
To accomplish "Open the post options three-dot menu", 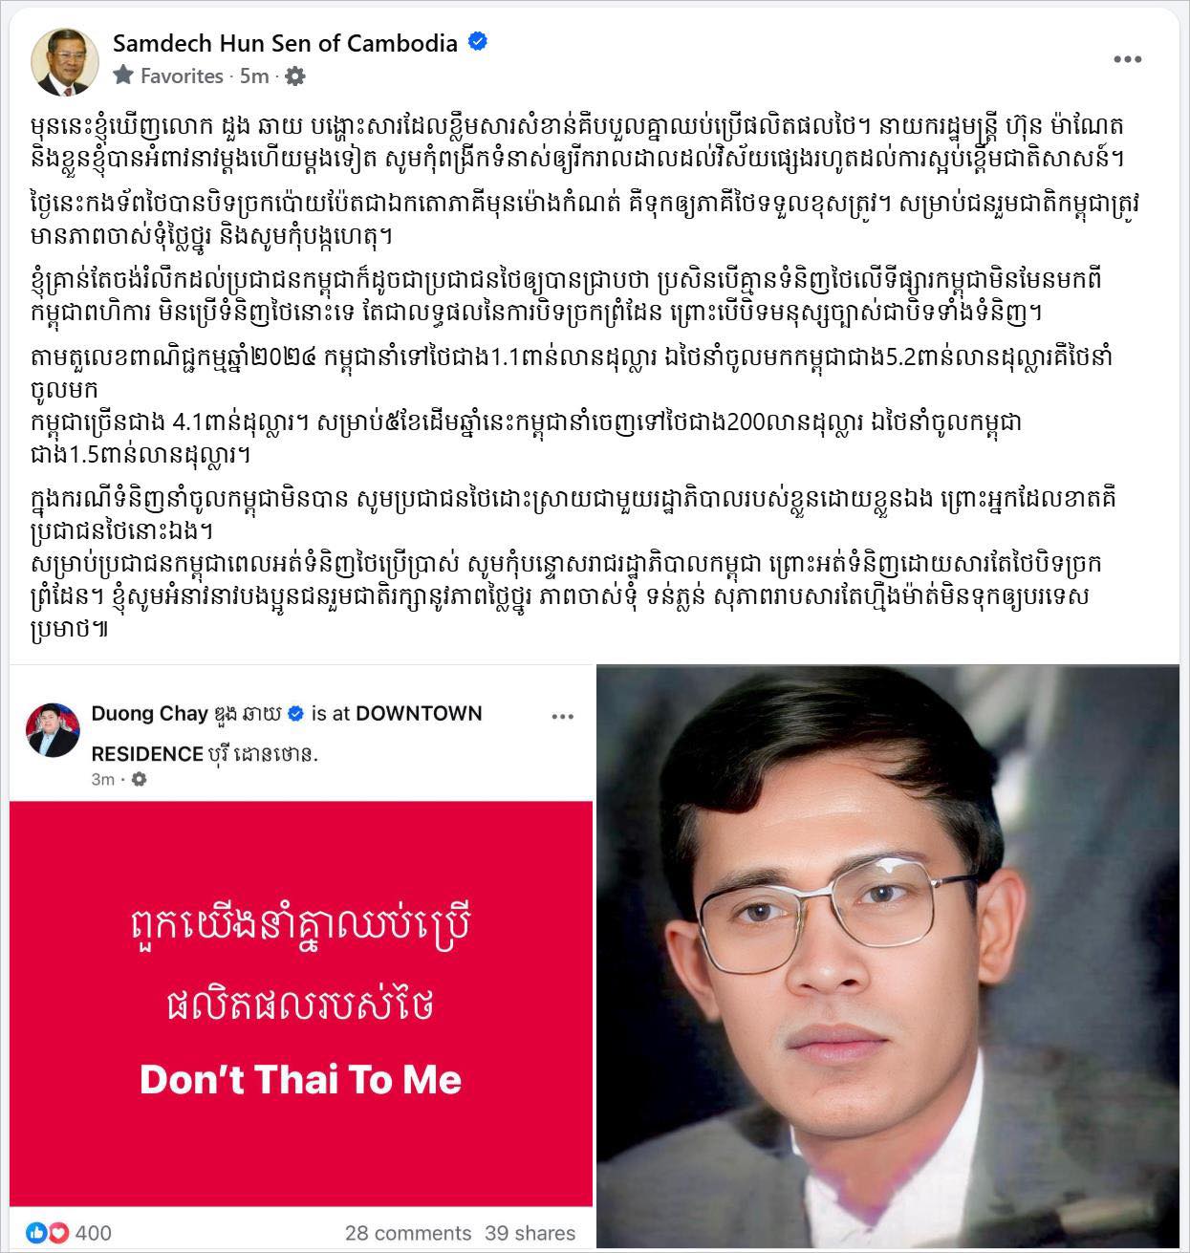I will 1128,59.
